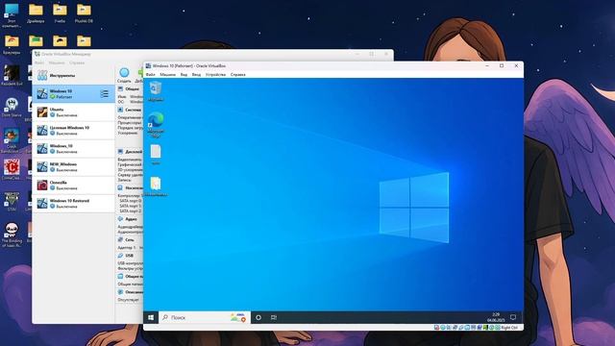
Task: Select the GTAV shortcut icon
Action: (x=12, y=202)
